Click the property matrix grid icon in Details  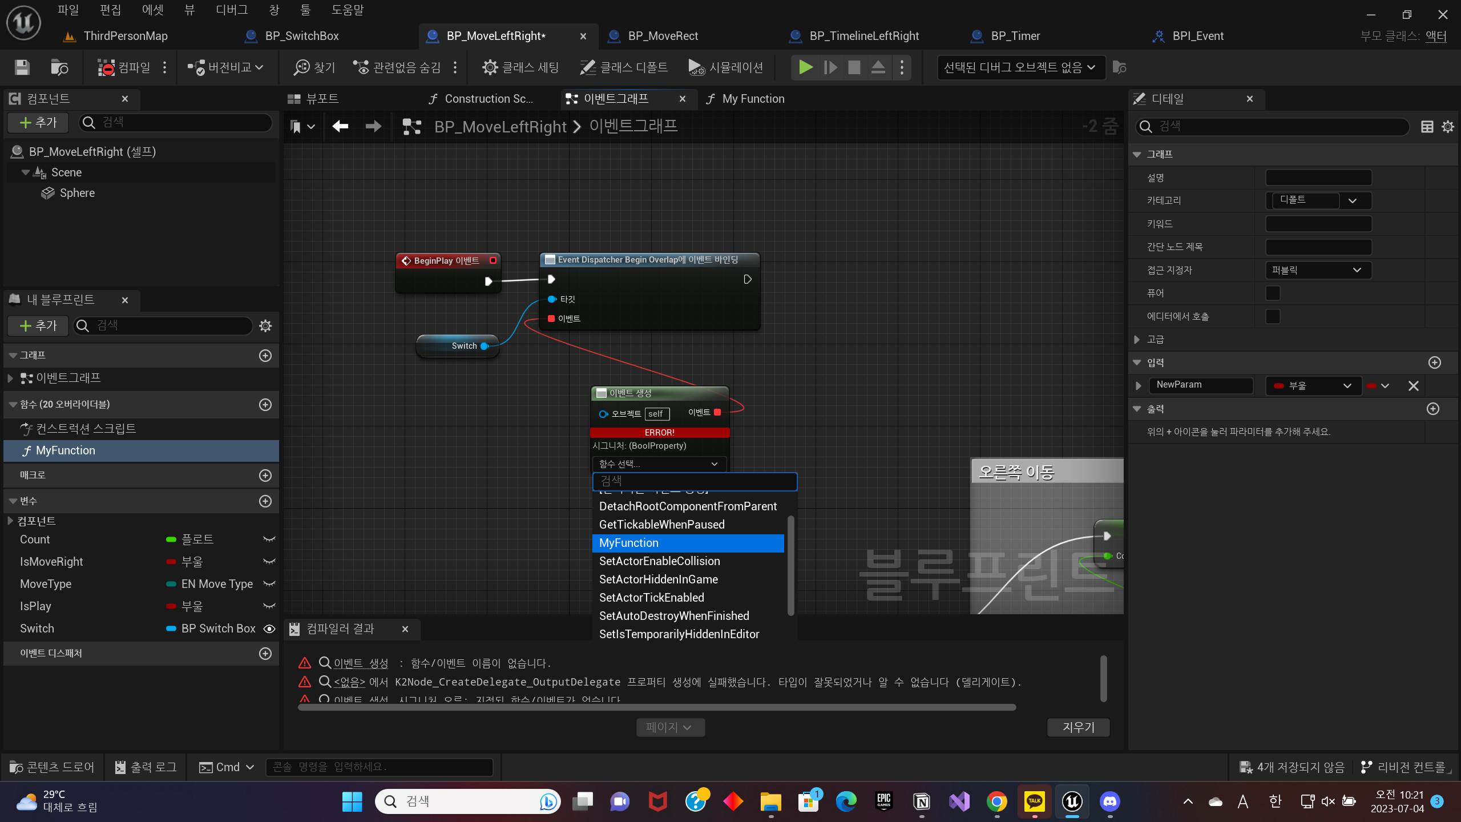point(1427,127)
